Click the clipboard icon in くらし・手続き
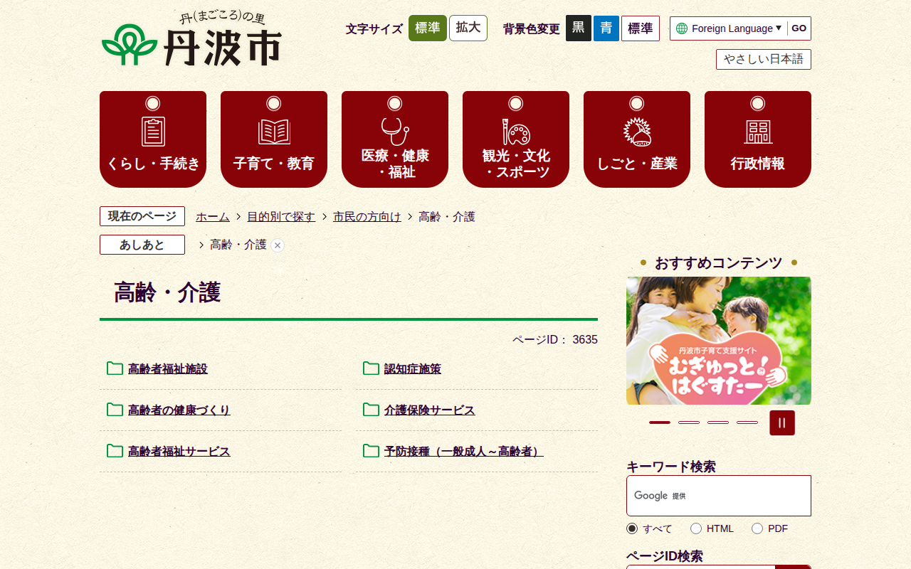Image resolution: width=911 pixels, height=569 pixels. click(x=153, y=132)
